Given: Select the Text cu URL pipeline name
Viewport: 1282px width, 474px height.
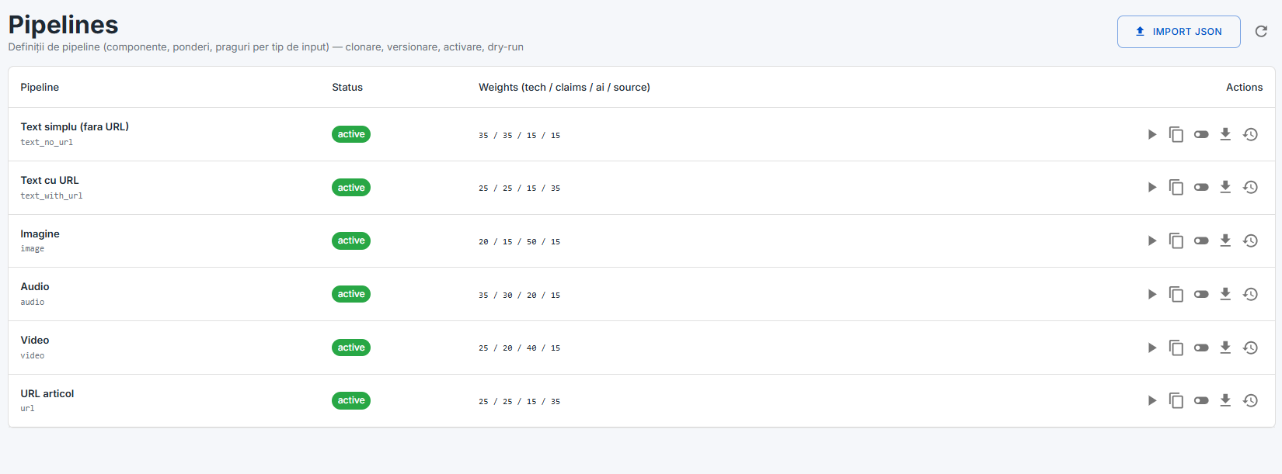Looking at the screenshot, I should pos(50,180).
